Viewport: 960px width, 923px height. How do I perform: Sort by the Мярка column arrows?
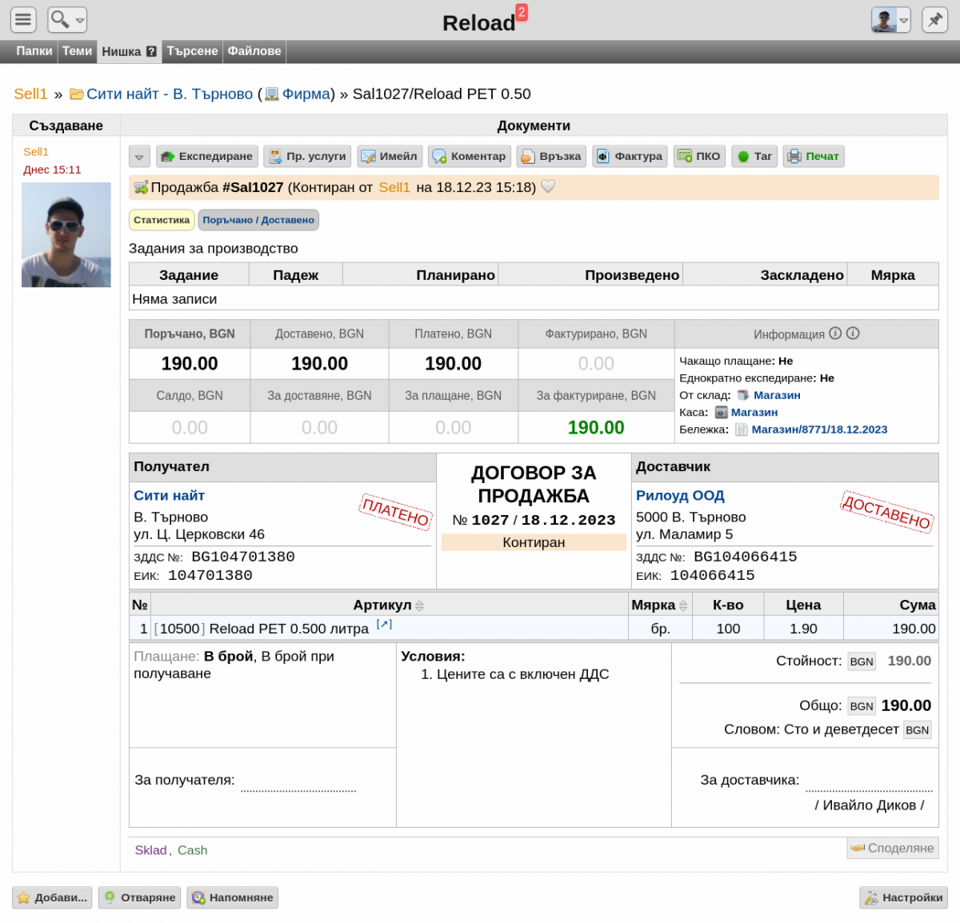click(683, 606)
